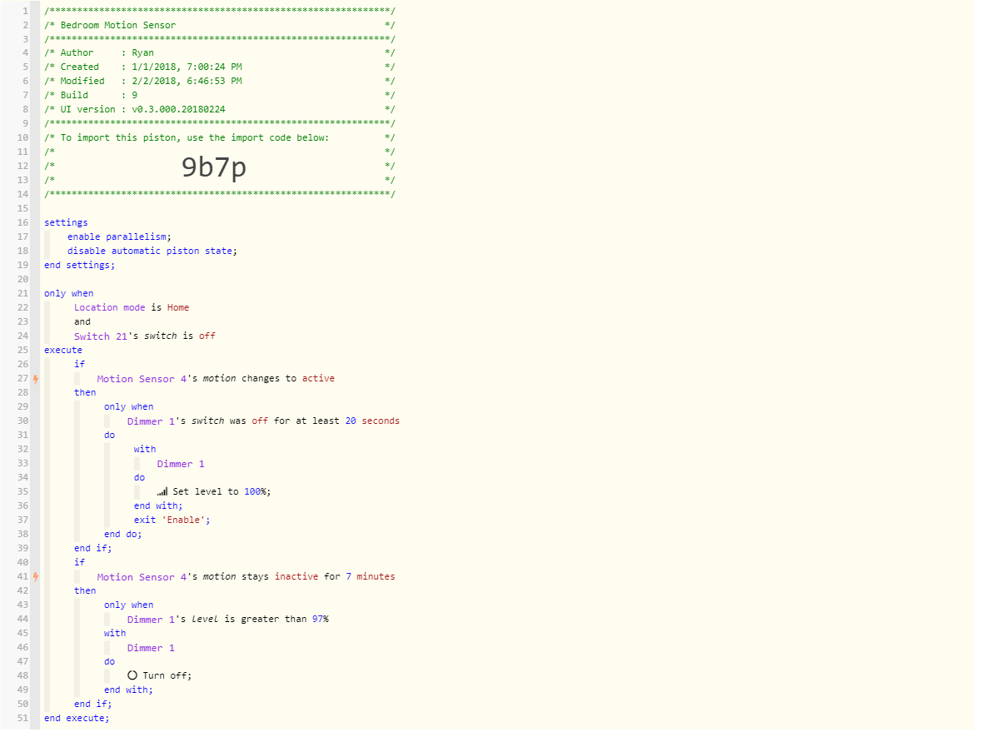Click the 'end if;' statement on line 39
Image resolution: width=981 pixels, height=737 pixels.
[92, 548]
